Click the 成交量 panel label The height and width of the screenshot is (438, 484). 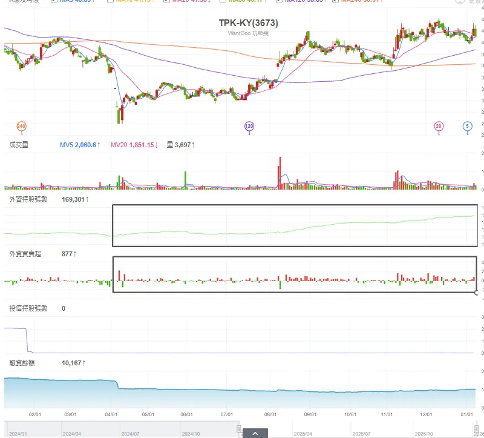coord(19,145)
